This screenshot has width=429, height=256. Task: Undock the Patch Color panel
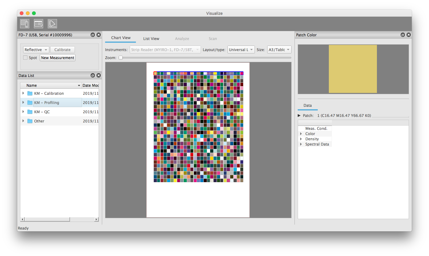click(403, 35)
